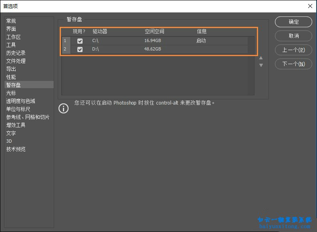Click the 启动 info cell
The width and height of the screenshot is (317, 232).
click(x=201, y=40)
